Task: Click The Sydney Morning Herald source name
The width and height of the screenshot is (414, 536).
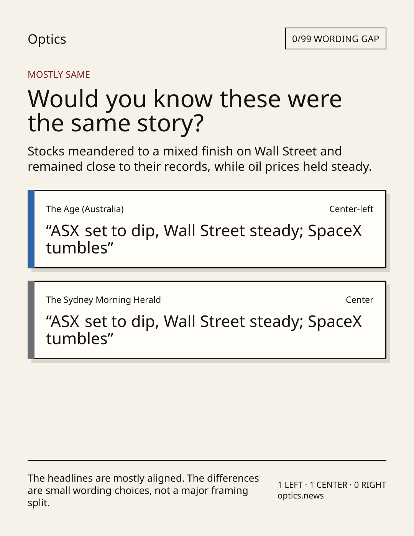Action: [x=103, y=300]
